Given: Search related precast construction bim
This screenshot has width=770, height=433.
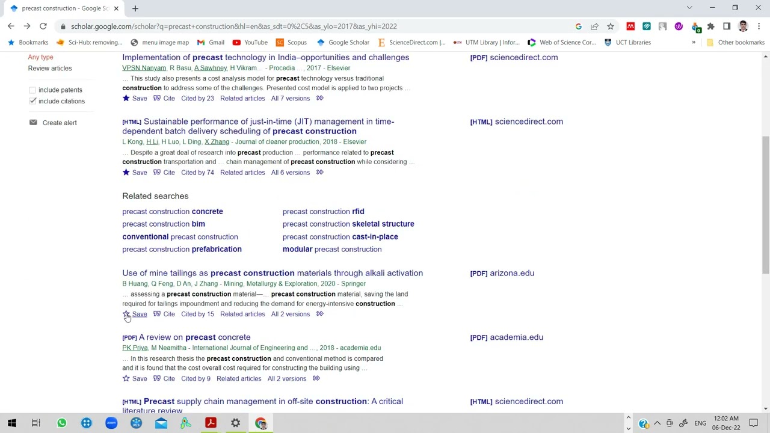Looking at the screenshot, I should pyautogui.click(x=164, y=224).
